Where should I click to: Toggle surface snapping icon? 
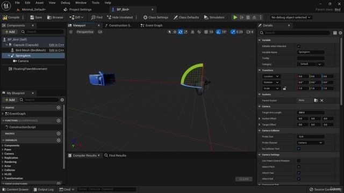tap(192, 32)
